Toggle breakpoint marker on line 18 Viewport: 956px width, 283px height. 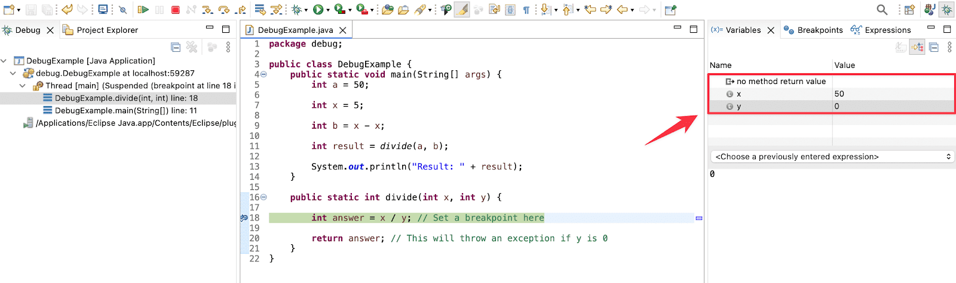[244, 218]
